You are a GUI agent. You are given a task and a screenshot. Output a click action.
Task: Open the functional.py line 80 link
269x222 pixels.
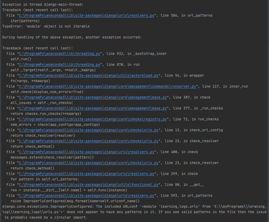click(88, 185)
